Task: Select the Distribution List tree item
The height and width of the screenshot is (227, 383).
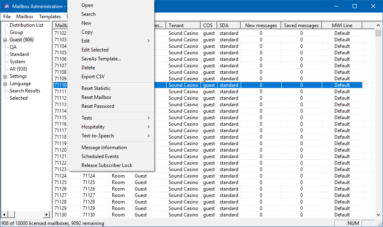Action: coord(26,25)
